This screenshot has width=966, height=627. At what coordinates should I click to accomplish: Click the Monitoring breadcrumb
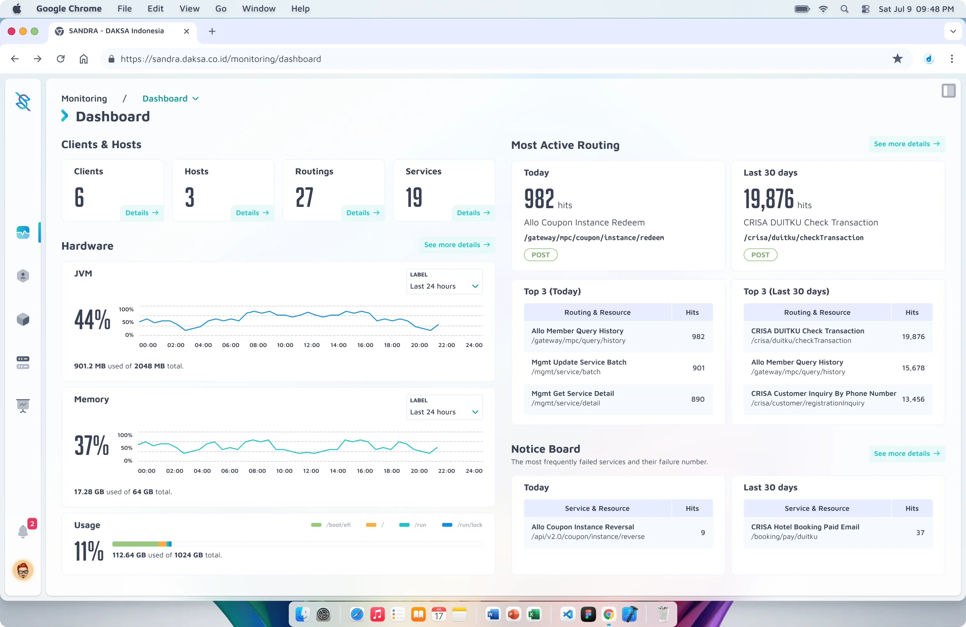(x=84, y=99)
